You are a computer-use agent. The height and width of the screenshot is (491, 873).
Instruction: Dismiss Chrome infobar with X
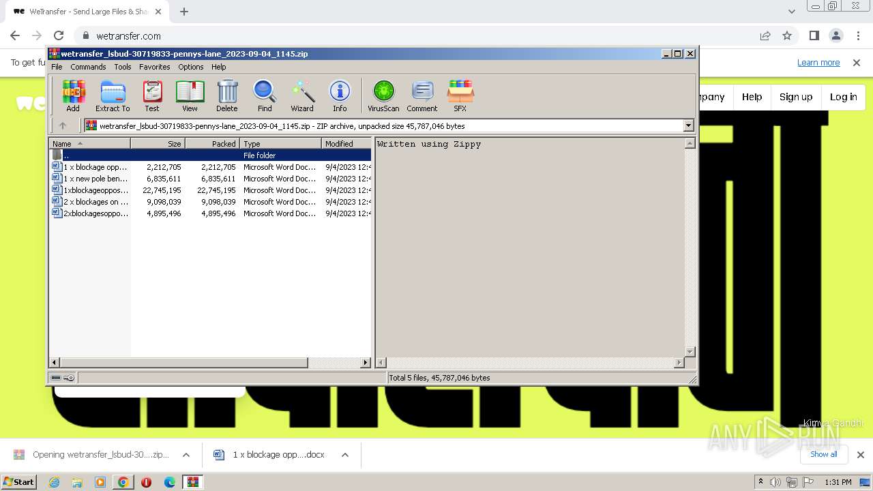857,63
